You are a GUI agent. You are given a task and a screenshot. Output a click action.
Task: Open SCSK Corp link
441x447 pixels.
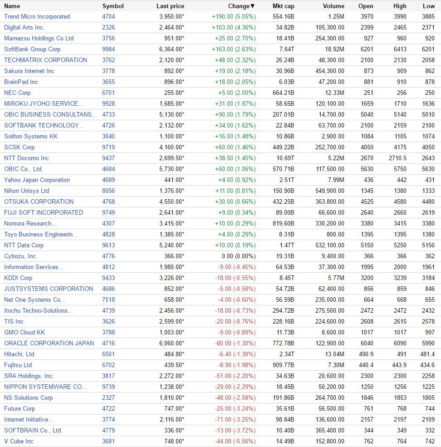click(x=20, y=147)
